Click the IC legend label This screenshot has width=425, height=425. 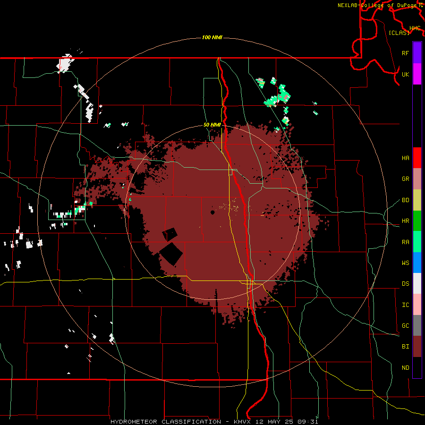[405, 305]
